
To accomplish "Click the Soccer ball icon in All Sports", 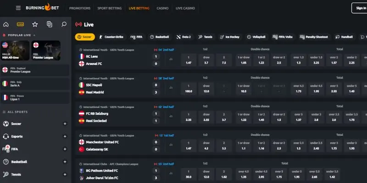I will point(6,124).
